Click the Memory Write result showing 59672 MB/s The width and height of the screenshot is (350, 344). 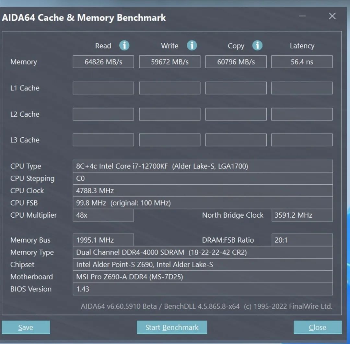point(169,62)
